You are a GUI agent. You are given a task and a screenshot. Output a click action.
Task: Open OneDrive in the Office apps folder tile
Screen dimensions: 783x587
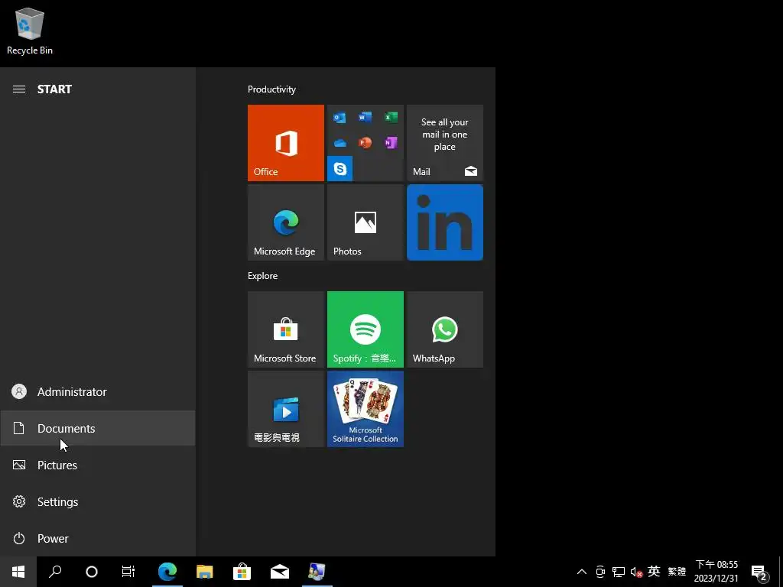click(340, 143)
